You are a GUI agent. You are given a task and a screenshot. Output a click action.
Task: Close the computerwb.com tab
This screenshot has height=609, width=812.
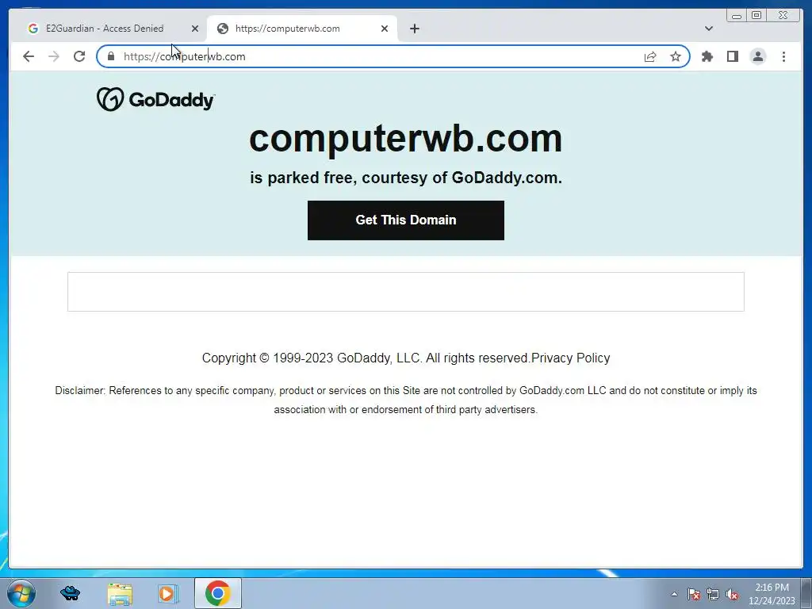tap(385, 29)
